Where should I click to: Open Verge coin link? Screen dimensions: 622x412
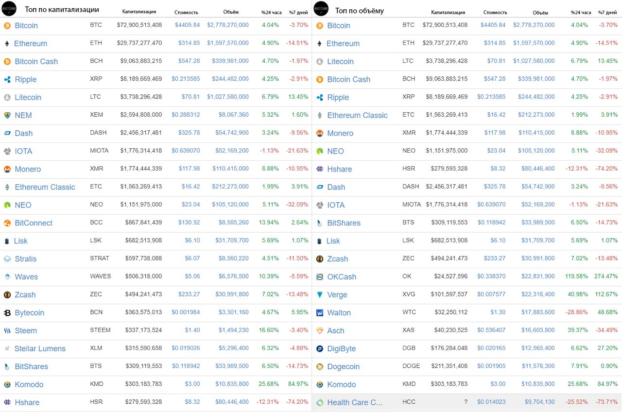click(337, 295)
